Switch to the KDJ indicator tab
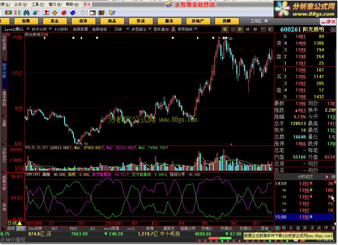338x245 pixels. pos(54,228)
